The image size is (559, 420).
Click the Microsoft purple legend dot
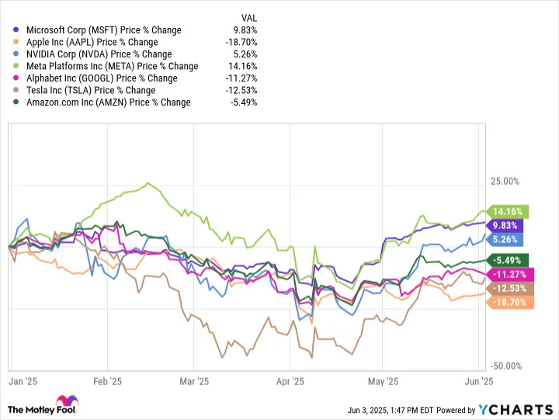click(x=16, y=30)
